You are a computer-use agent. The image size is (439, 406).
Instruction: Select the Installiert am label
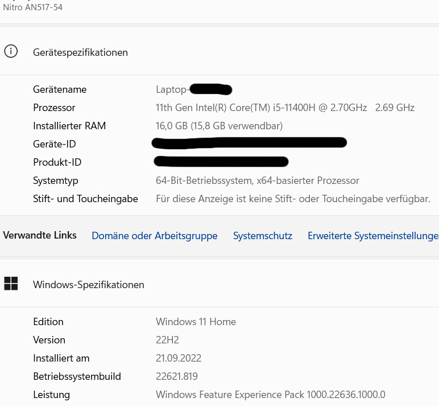click(x=61, y=358)
